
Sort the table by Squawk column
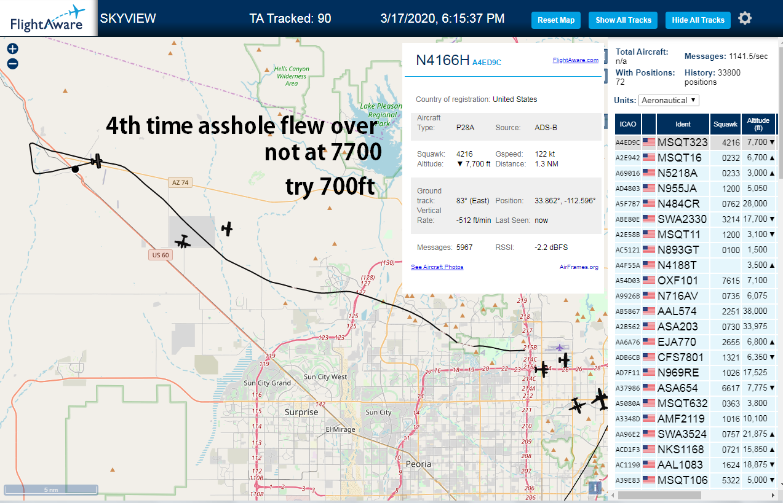point(725,124)
